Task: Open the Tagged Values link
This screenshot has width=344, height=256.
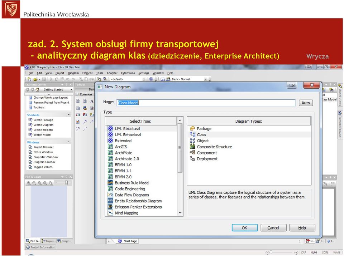Action: pyautogui.click(x=43, y=167)
